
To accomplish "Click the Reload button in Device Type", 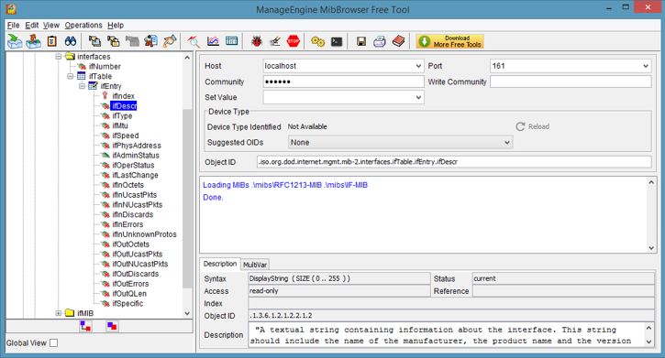I will point(533,126).
